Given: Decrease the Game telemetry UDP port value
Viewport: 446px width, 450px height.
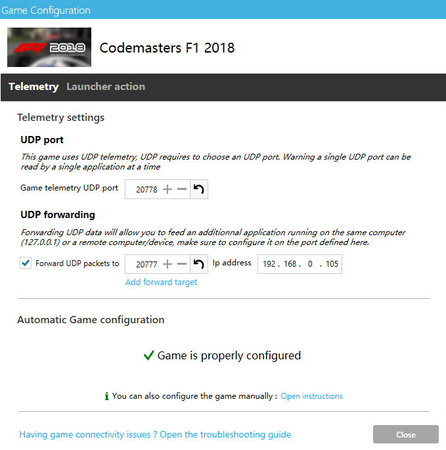Looking at the screenshot, I should (182, 189).
